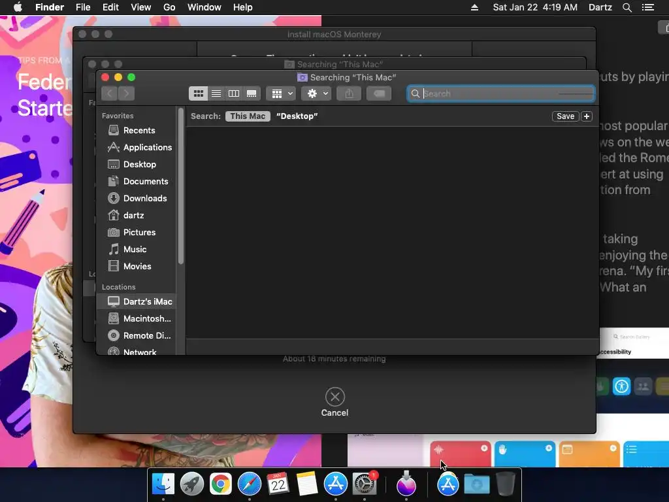Viewport: 669px width, 502px height.
Task: Open App Store next to Notes in Dock
Action: 335,484
